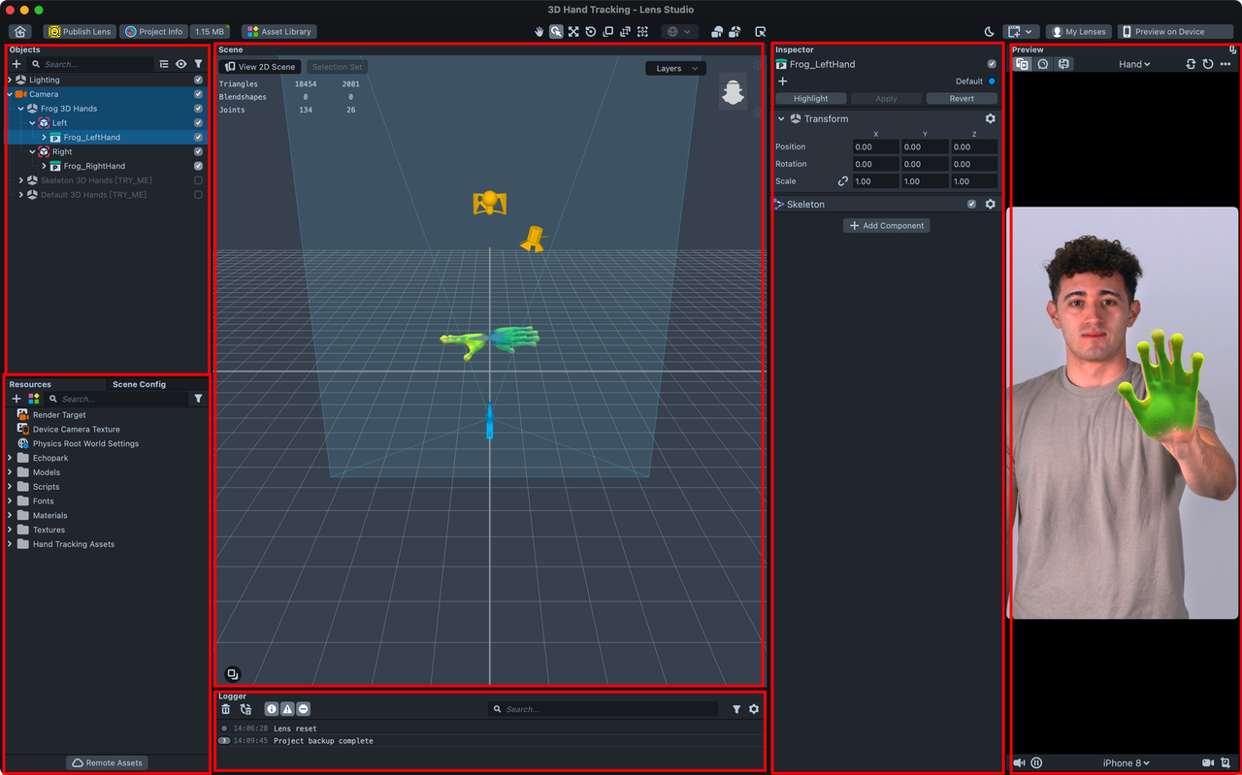This screenshot has height=775, width=1242.
Task: Add tag with plus icon in Inspector
Action: 783,81
